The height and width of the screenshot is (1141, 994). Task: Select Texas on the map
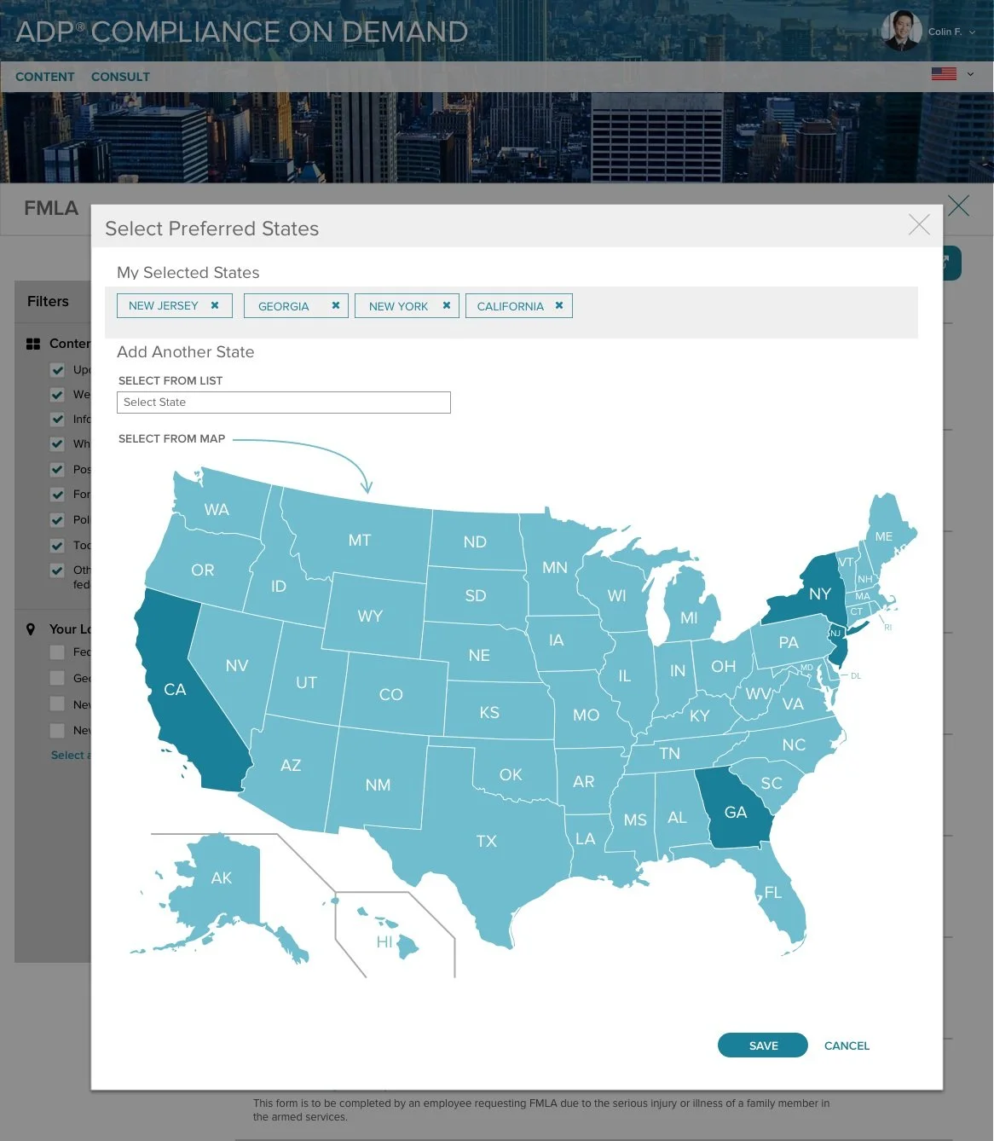click(x=487, y=841)
